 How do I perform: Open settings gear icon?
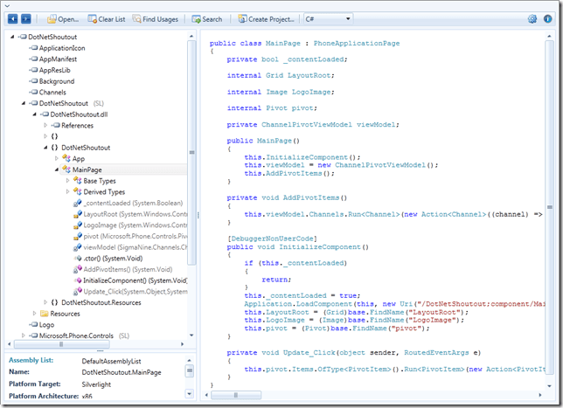tap(532, 19)
